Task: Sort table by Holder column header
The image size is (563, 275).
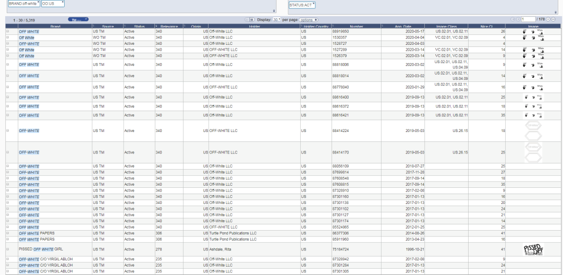Action: click(254, 26)
